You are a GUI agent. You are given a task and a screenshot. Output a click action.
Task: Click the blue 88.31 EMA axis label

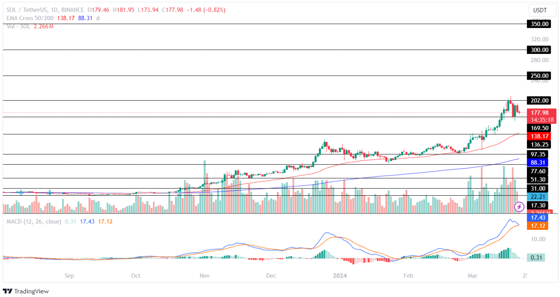pyautogui.click(x=537, y=163)
